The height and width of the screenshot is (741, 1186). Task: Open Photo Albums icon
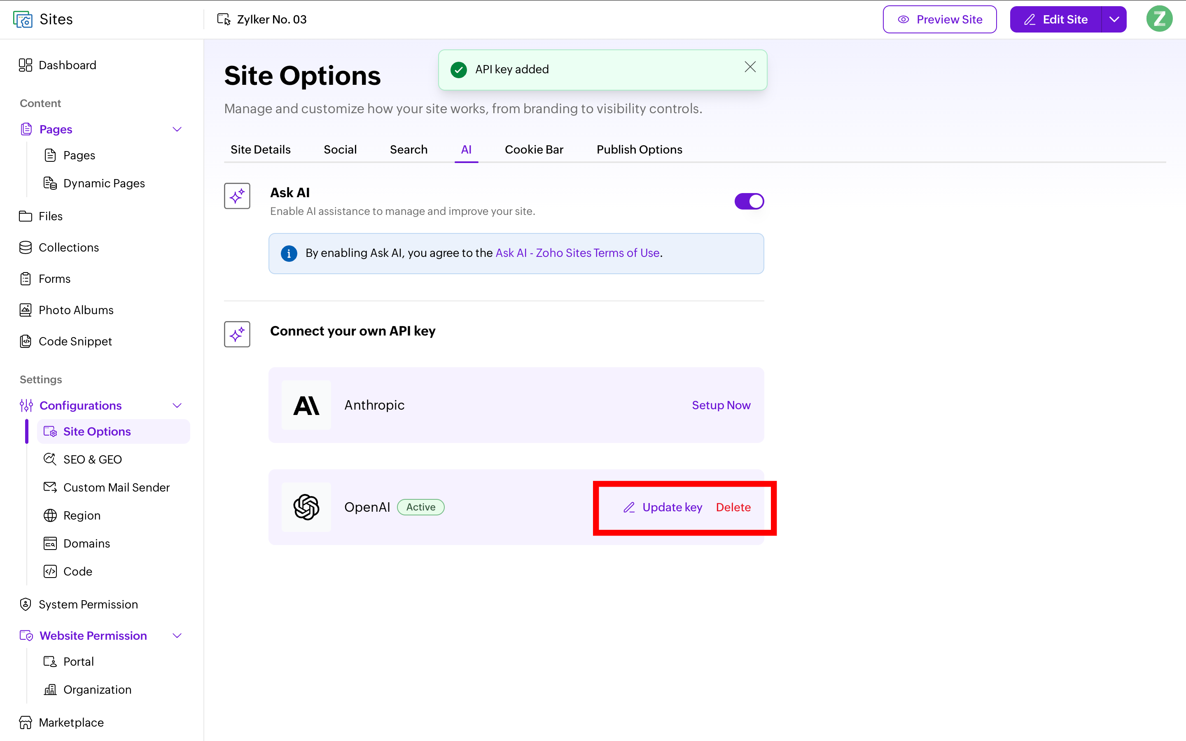[26, 310]
